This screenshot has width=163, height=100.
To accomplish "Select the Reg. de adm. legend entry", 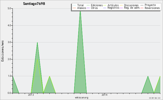I will (x=130, y=8).
